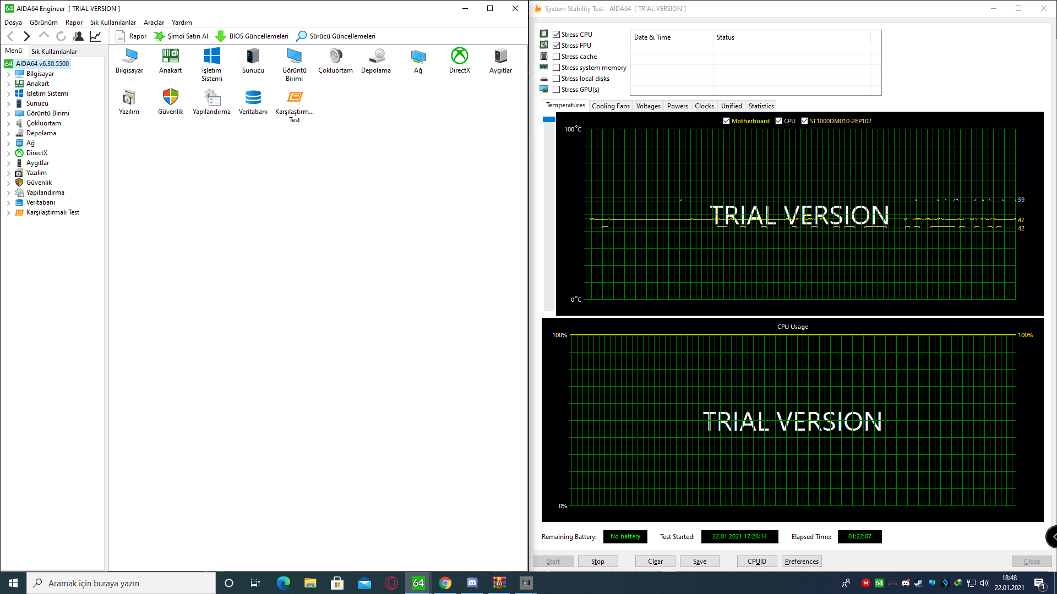Switch to the Cooling Fans tab

click(x=610, y=106)
